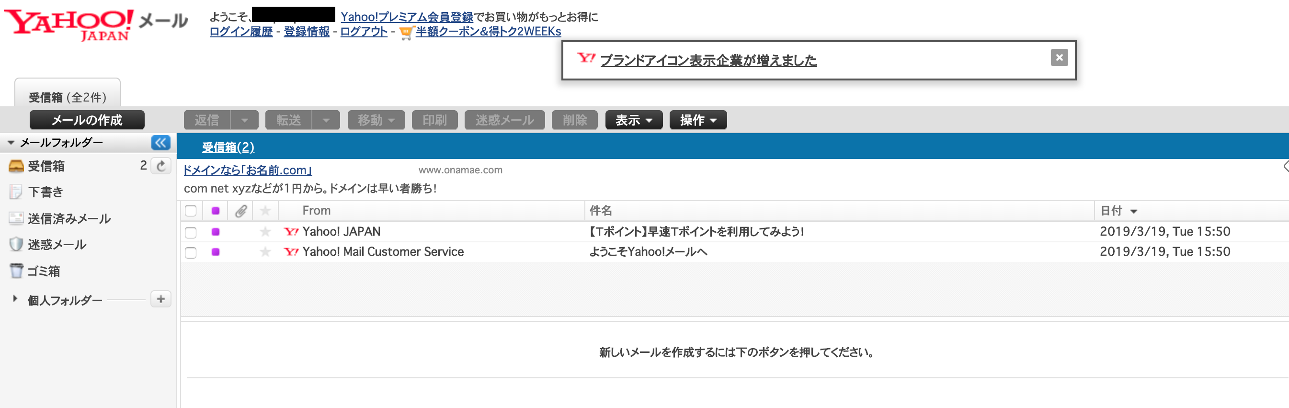Open the Yahoo!プレミアム会員登録 link
The width and height of the screenshot is (1289, 408).
click(407, 17)
